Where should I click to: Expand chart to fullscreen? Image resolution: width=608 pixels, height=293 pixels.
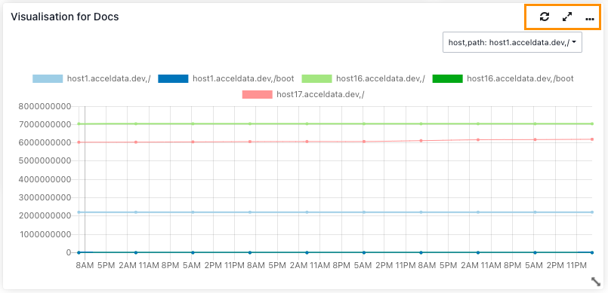click(567, 17)
